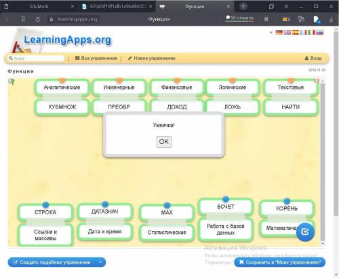Click the exercise area vertical scrollbar
The image size is (339, 278).
(x=323, y=161)
